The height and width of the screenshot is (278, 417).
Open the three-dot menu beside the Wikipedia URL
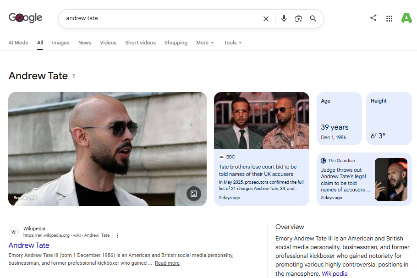[x=117, y=235]
